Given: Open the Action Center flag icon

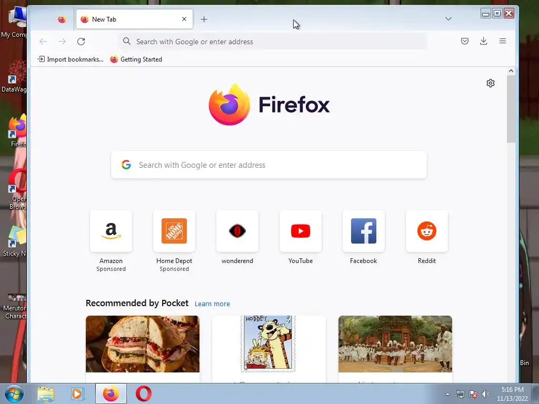Looking at the screenshot, I should (473, 394).
